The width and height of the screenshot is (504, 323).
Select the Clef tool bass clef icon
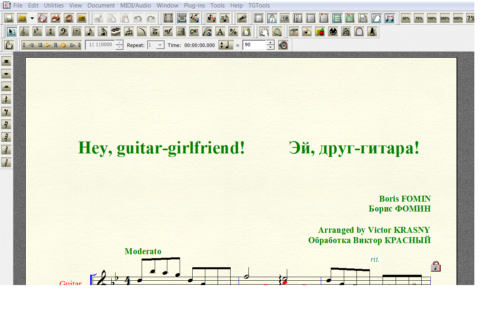point(64,32)
